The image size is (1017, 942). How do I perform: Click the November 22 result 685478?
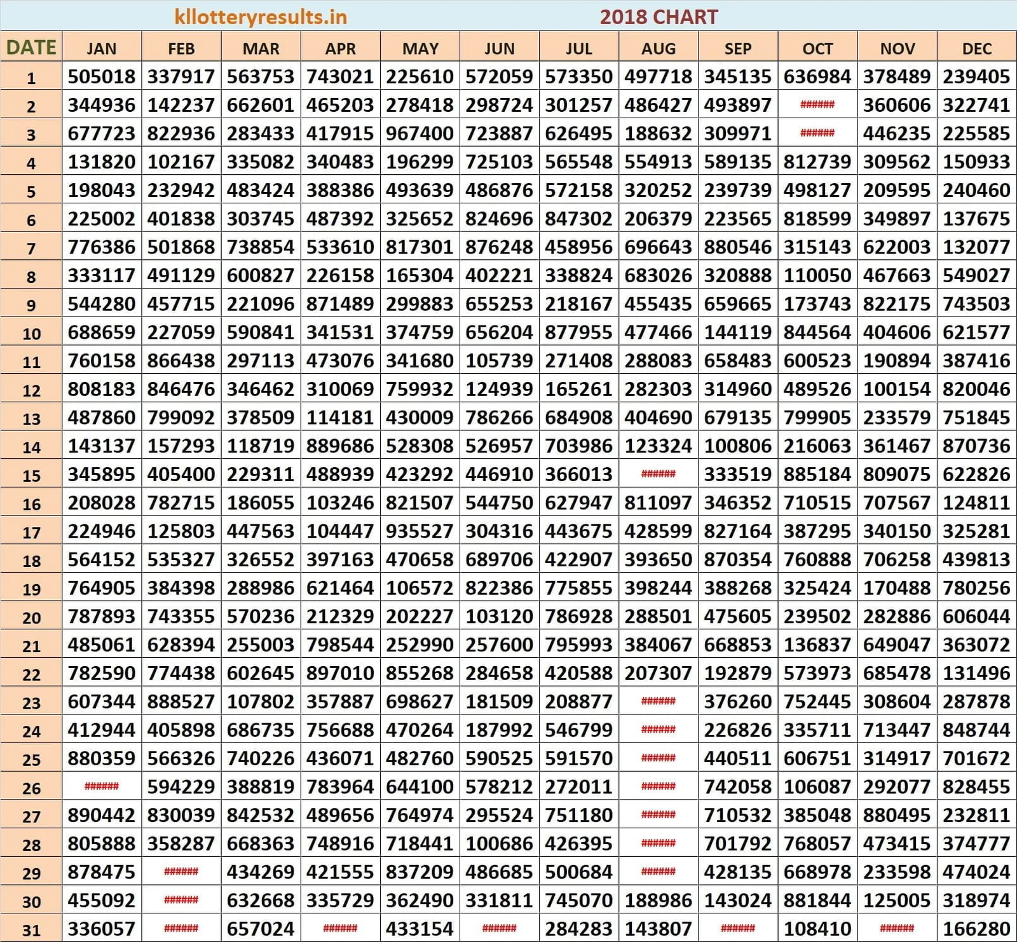(897, 673)
